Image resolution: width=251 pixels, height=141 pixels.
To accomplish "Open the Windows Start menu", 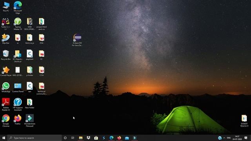I will [x=4, y=138].
